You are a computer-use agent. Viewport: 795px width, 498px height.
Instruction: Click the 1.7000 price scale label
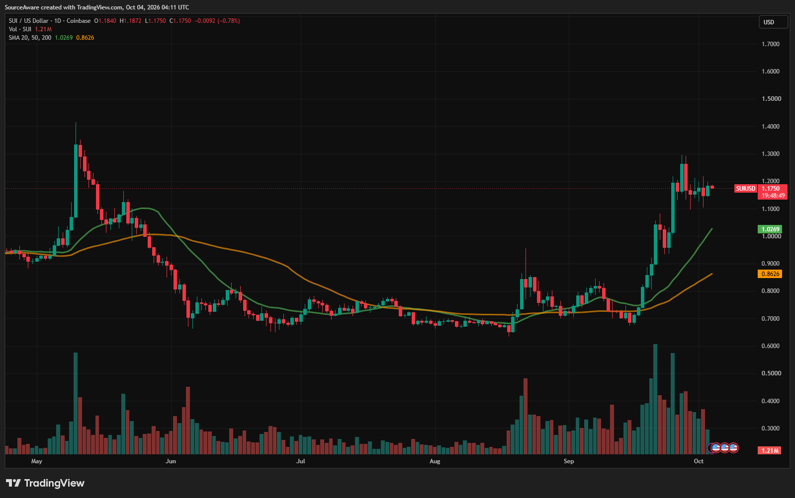pyautogui.click(x=771, y=44)
